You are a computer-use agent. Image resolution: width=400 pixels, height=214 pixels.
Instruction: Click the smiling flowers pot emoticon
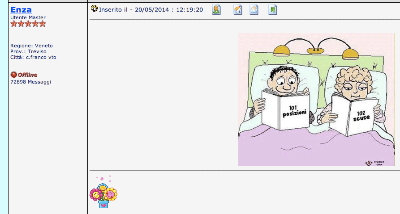[103, 192]
